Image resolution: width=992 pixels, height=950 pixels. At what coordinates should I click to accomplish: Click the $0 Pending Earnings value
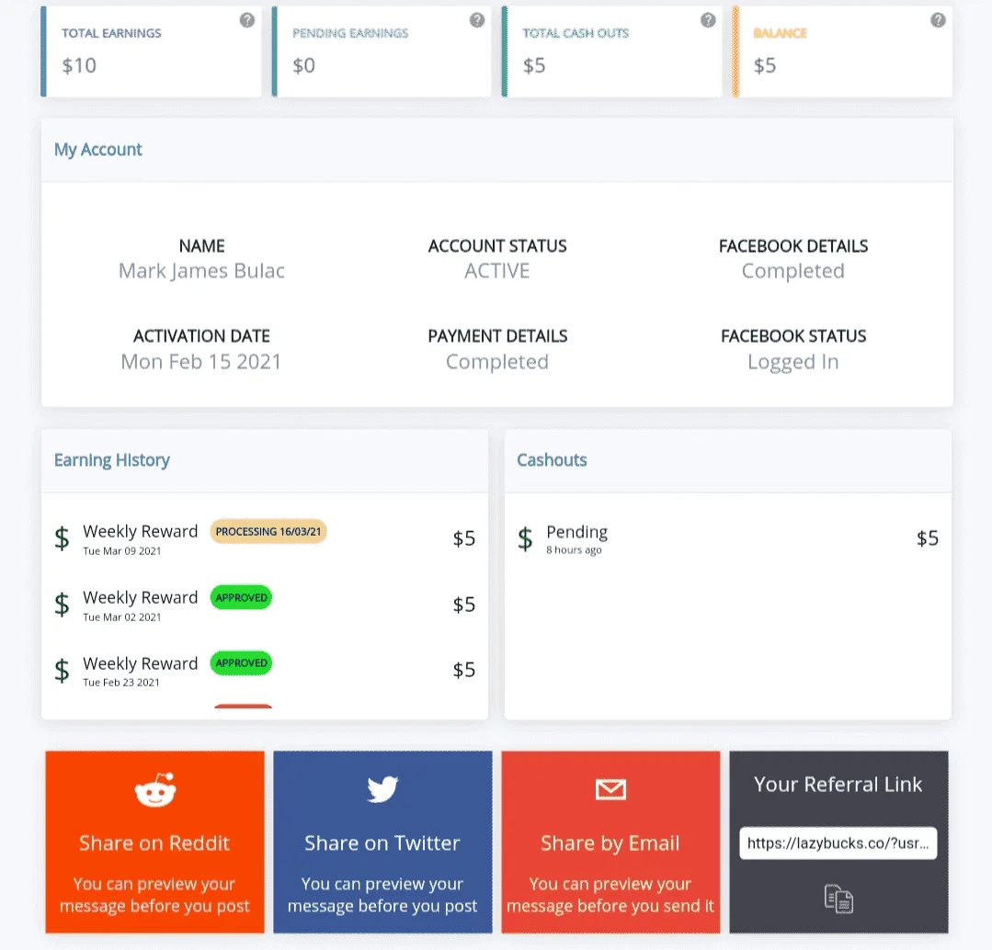[303, 66]
